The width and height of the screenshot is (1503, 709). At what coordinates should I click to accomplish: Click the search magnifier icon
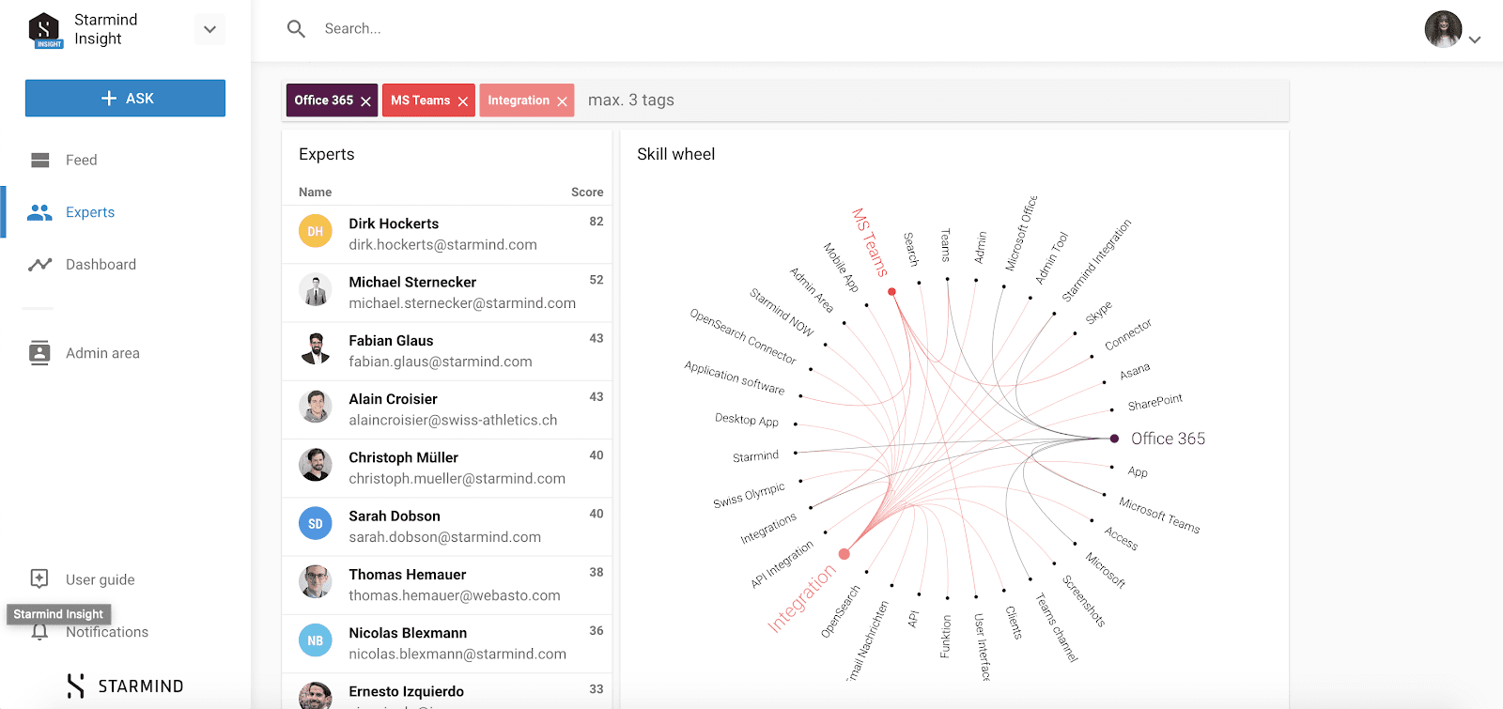[x=296, y=29]
